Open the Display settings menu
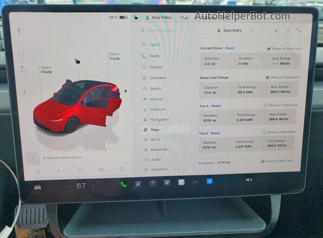This screenshot has width=323, height=238. coord(153,67)
